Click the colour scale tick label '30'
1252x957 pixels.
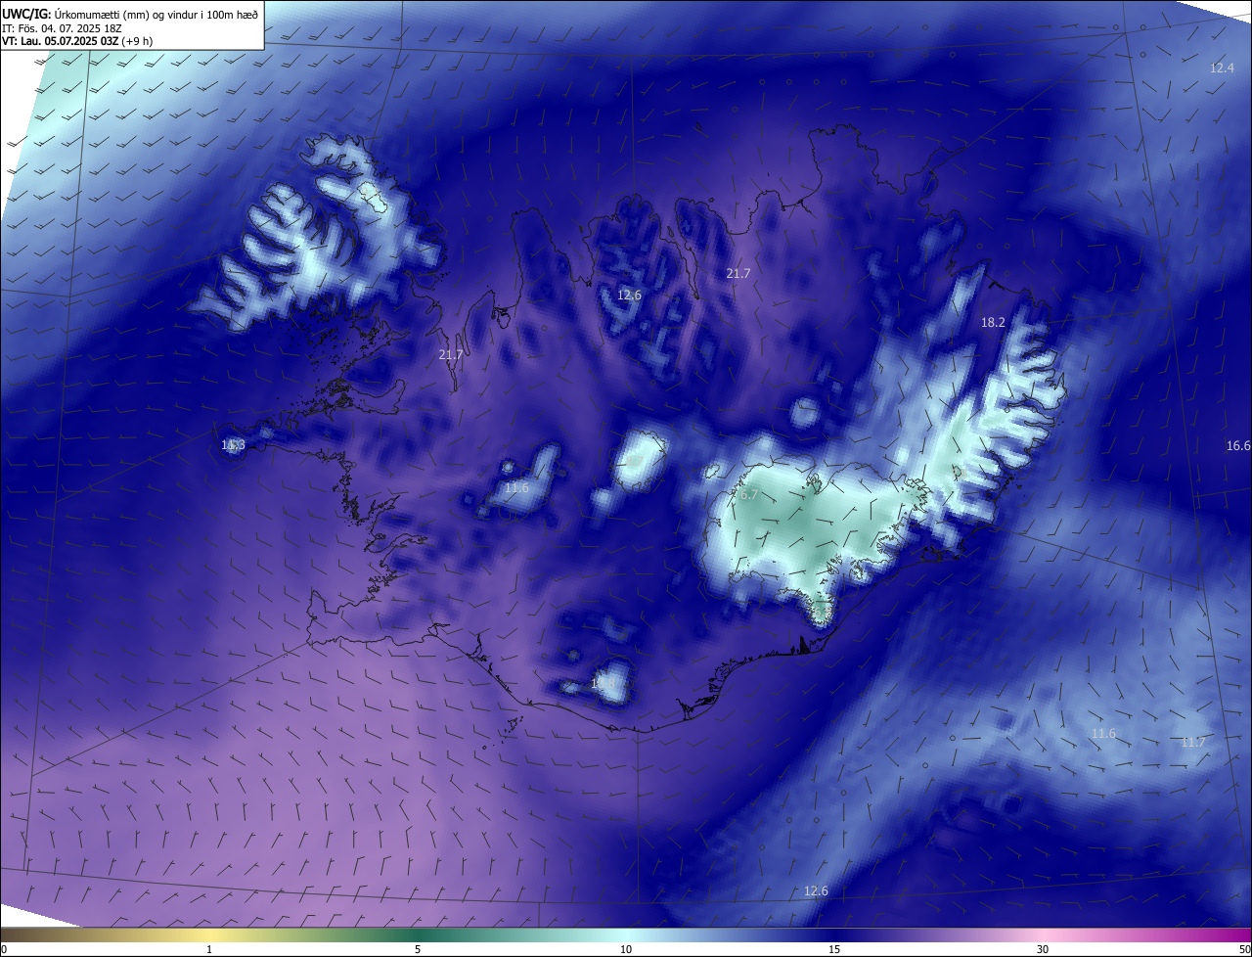1043,949
